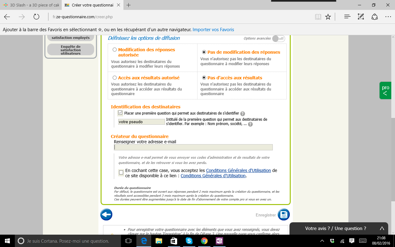Viewport: 395px width, 247px height.
Task: Click the Cortana search box
Action: tap(68, 241)
